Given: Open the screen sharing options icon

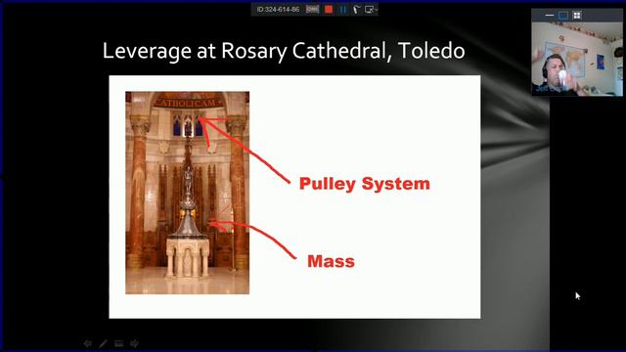Looking at the screenshot, I should [x=370, y=9].
